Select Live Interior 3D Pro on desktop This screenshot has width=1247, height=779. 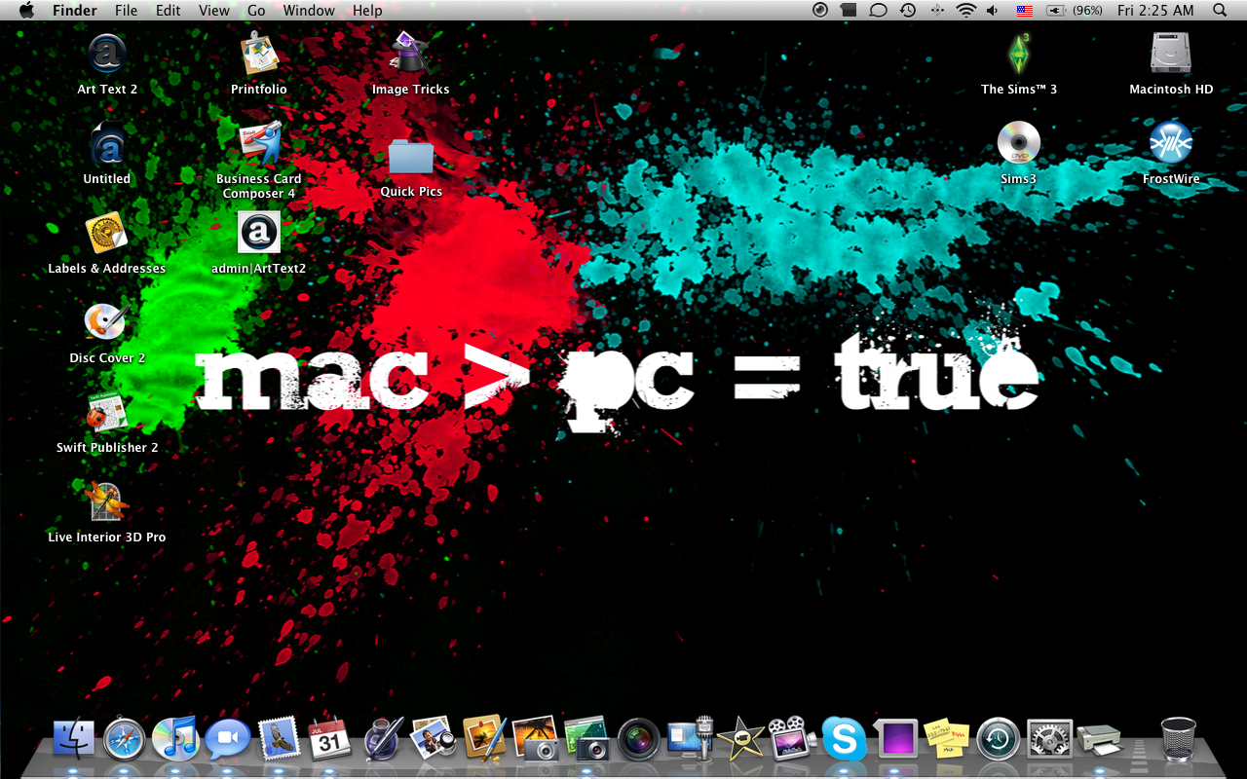(x=107, y=502)
